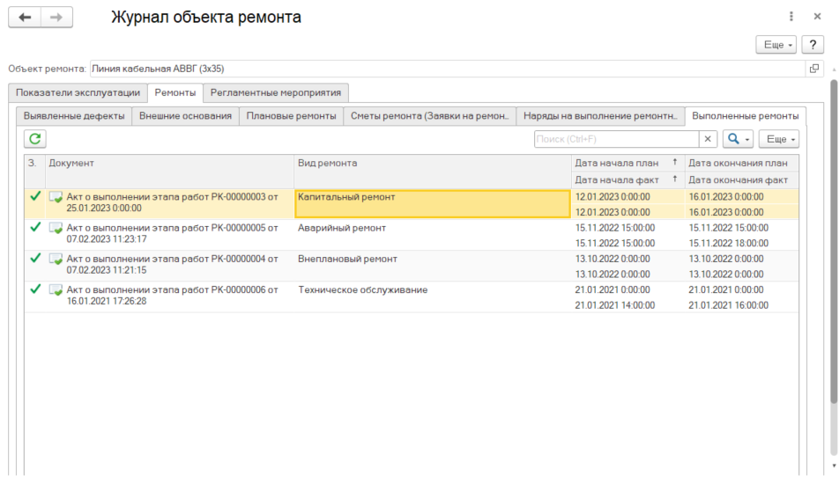839x483 pixels.
Task: Sort by Дата начала факт column
Action: click(x=627, y=180)
